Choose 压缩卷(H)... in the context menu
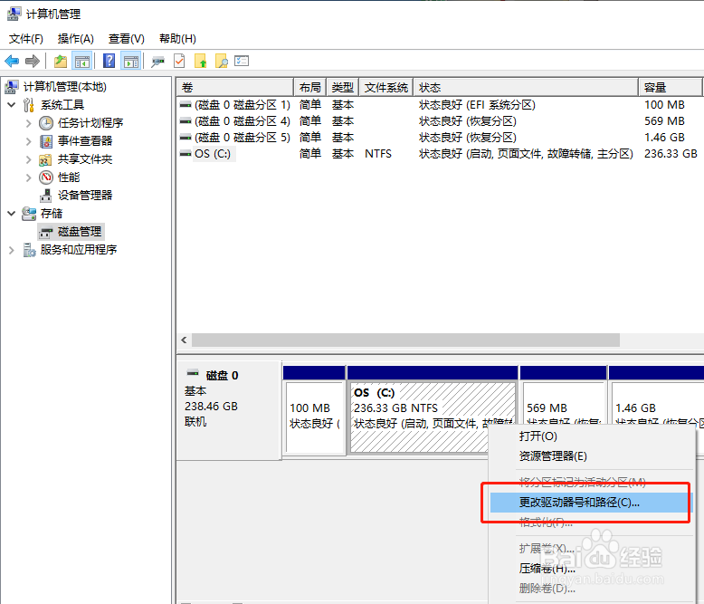 pos(591,569)
